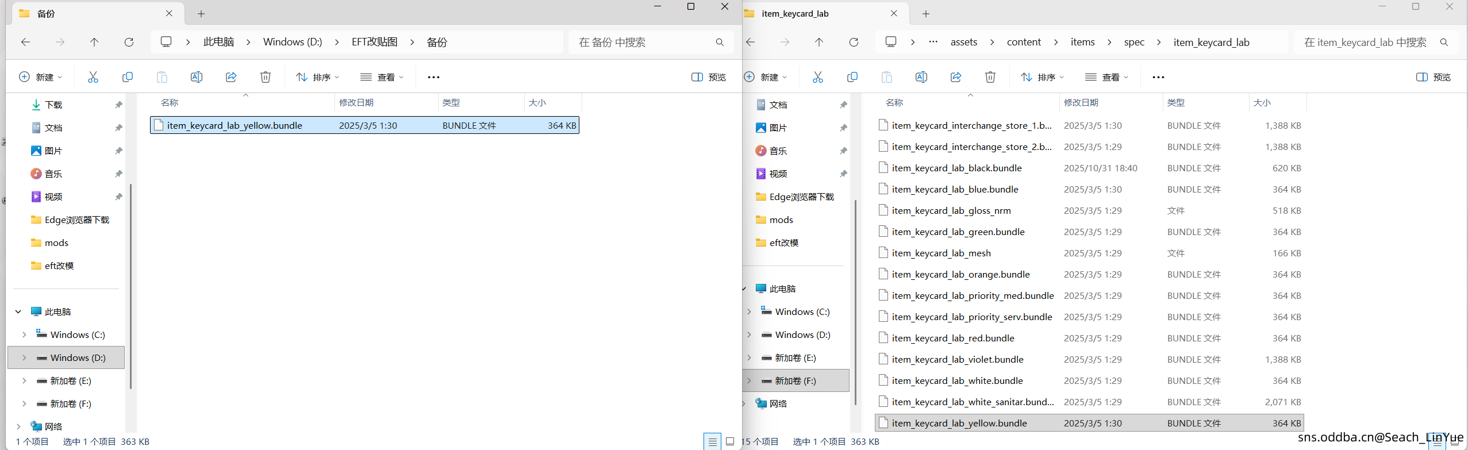1468x450 pixels.
Task: Click the 备份 tab title
Action: 46,14
